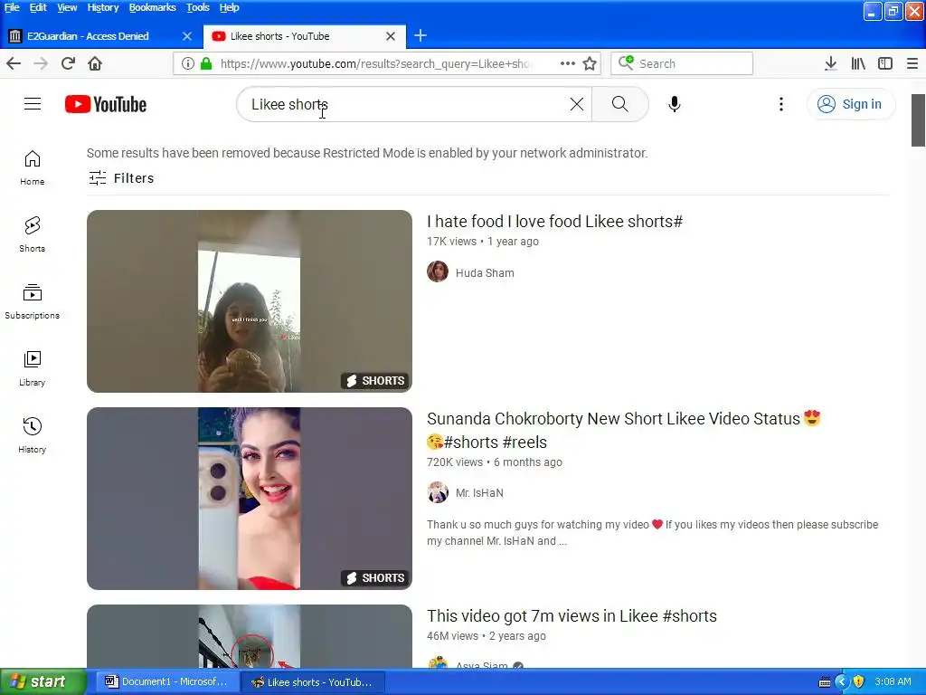Image resolution: width=926 pixels, height=695 pixels.
Task: Open the Help menu
Action: [229, 7]
